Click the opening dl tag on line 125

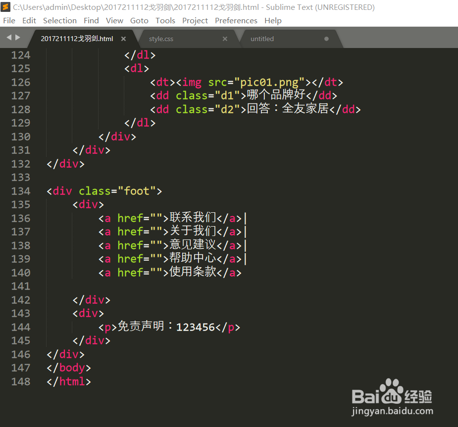coord(136,69)
